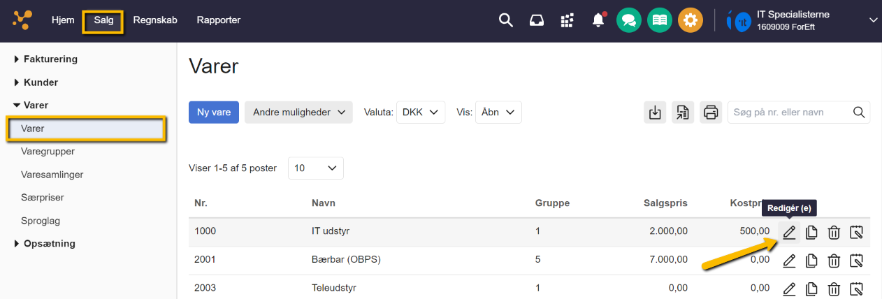
Task: Open Varegrupper in the sidebar
Action: coord(48,151)
